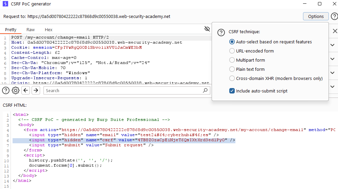Click Upgrade-Insecure-Requests: 1 header
The height and width of the screenshot is (189, 338).
[49, 78]
